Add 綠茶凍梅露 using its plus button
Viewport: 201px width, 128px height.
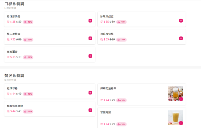coord(90,38)
